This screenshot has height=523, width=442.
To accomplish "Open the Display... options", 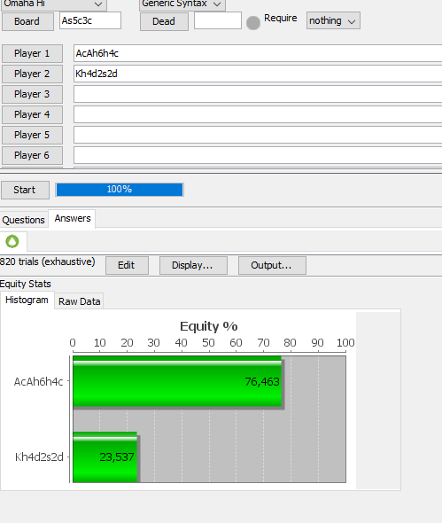I will coord(193,266).
